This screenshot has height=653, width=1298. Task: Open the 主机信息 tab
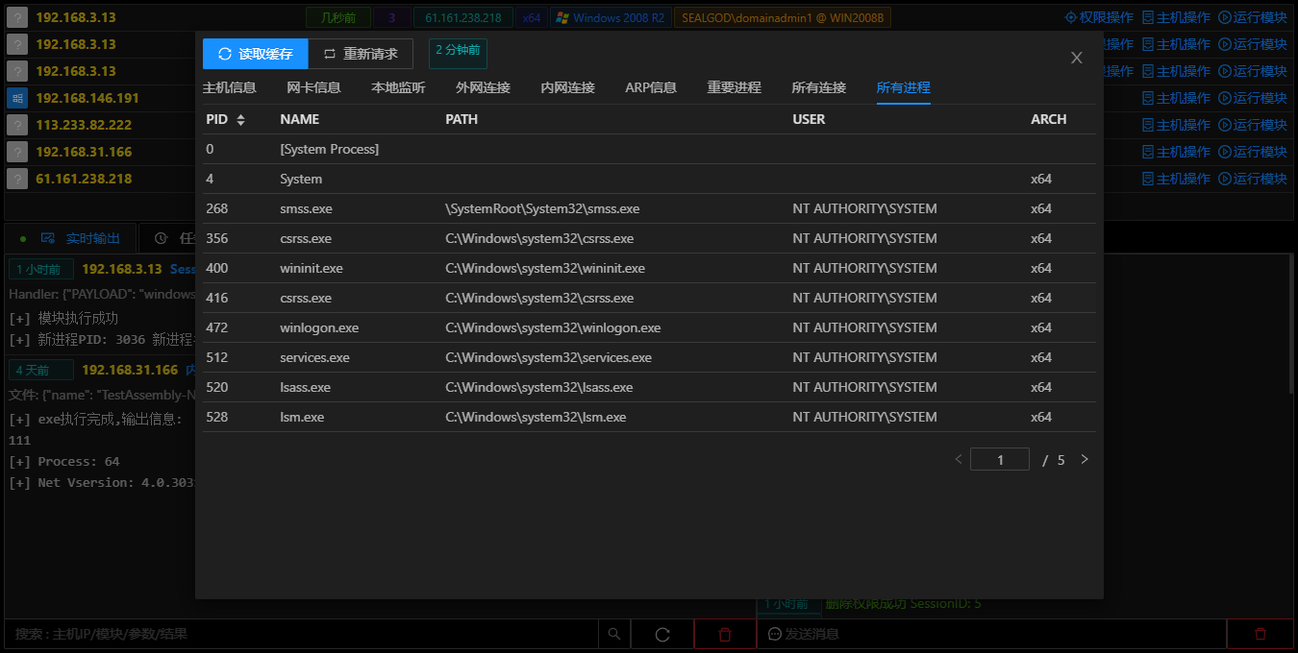click(x=230, y=87)
